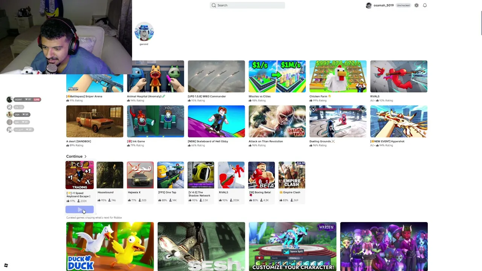Open the RIVALS ad thumbnail in top row

point(399,76)
